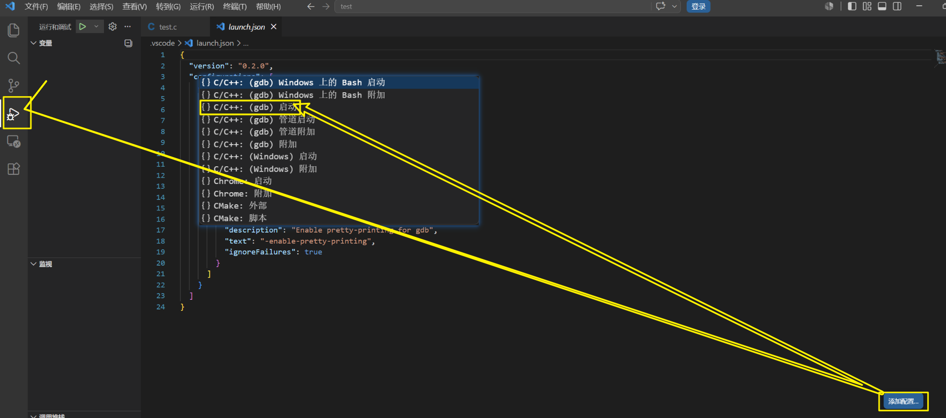Image resolution: width=946 pixels, height=418 pixels.
Task: Select C/C++: (gdb) 启动 snippet
Action: (x=339, y=107)
